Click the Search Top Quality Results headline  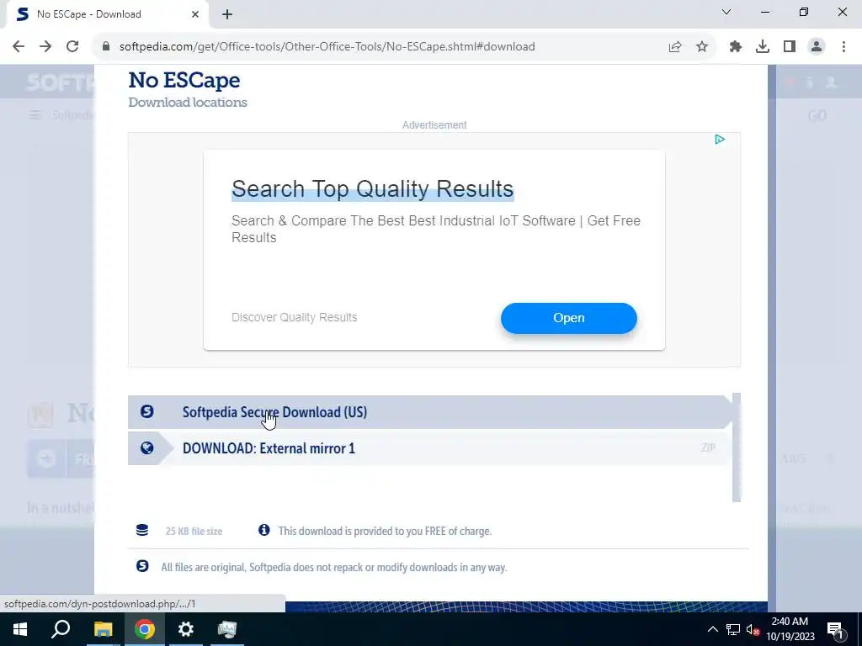click(372, 189)
